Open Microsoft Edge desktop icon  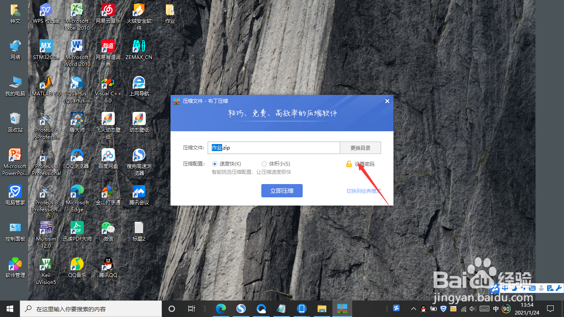tap(77, 198)
